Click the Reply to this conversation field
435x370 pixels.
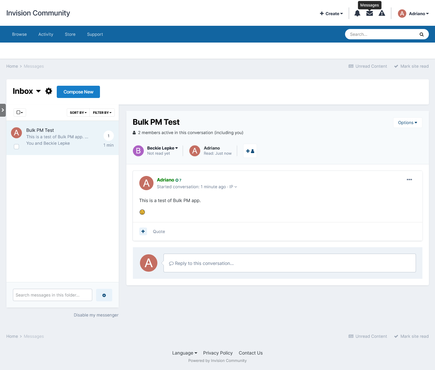tap(289, 263)
